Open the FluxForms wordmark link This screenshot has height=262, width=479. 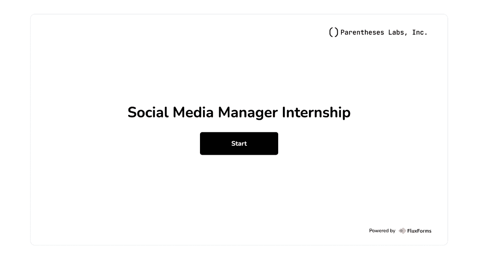point(419,231)
